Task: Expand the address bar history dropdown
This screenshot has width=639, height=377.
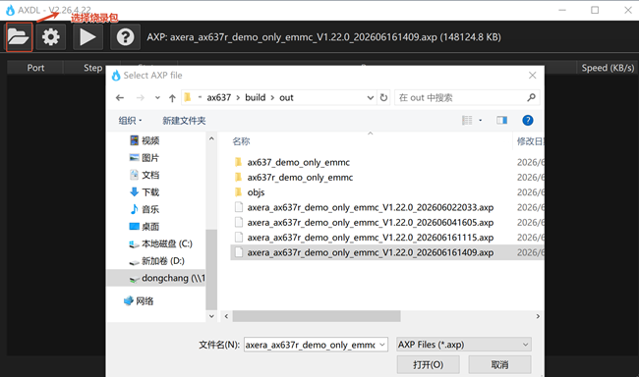Action: point(370,98)
